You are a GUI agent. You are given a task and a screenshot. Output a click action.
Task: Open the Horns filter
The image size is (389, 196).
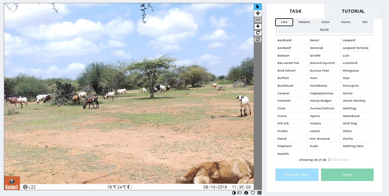346,22
